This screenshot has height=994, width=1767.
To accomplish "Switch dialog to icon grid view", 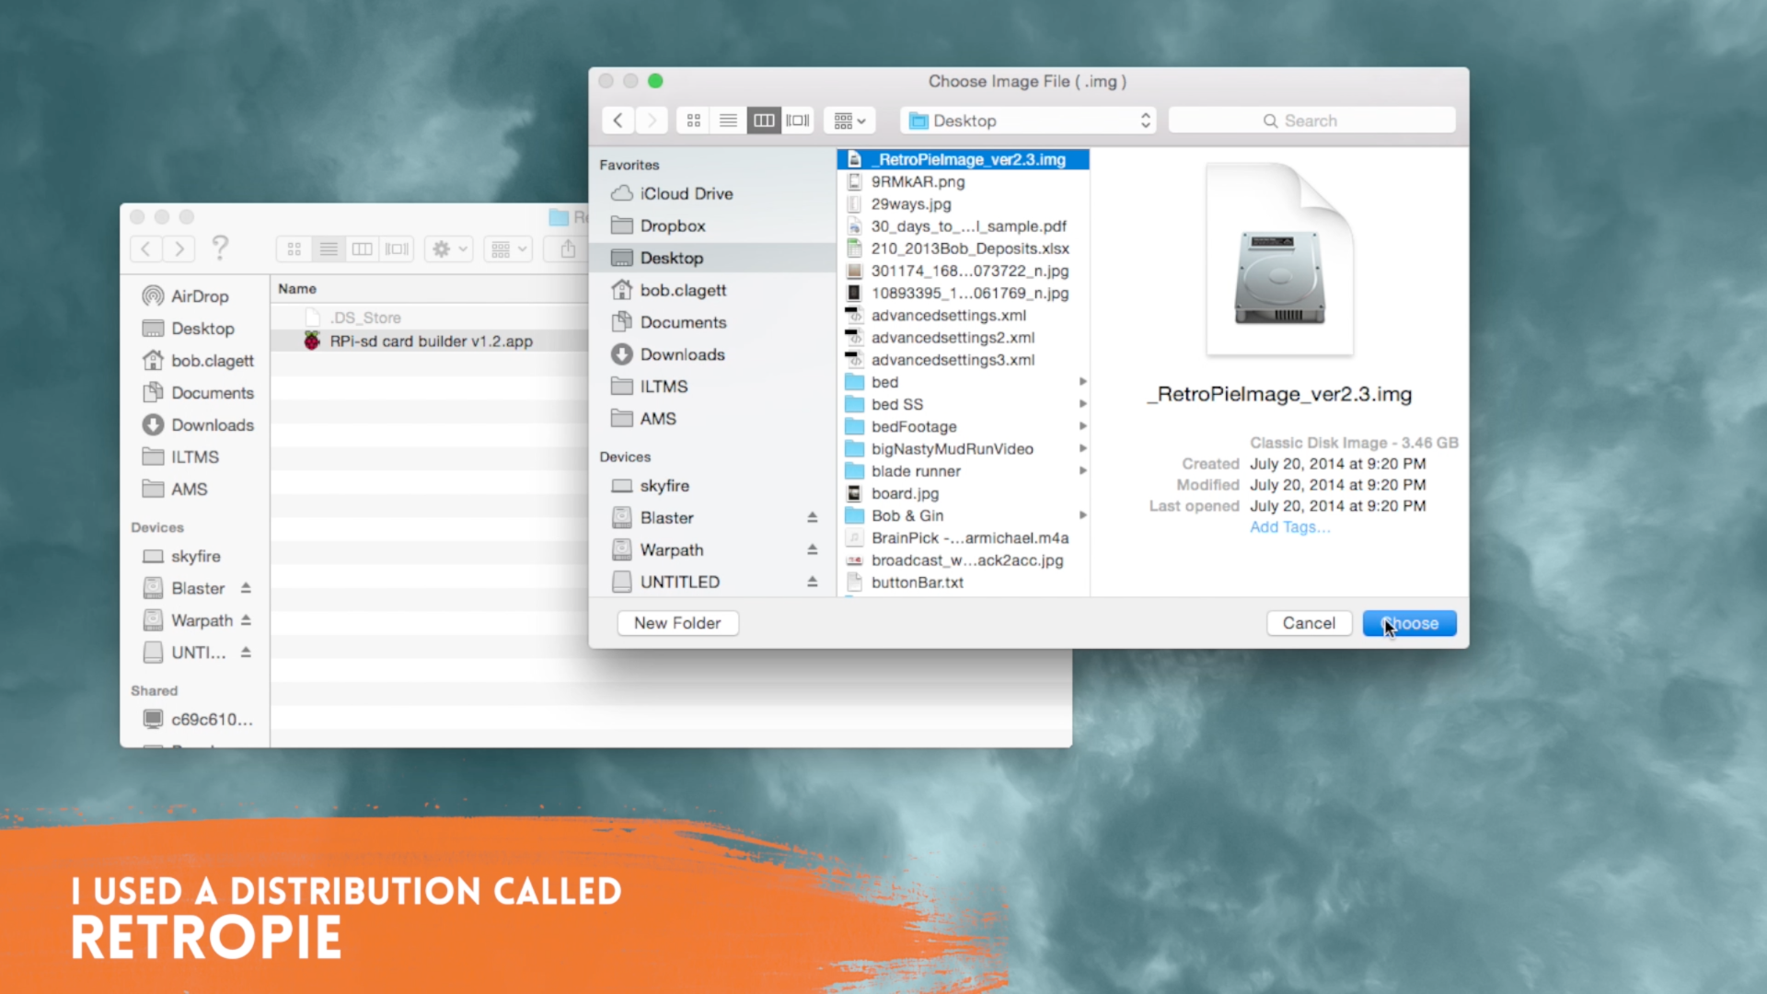I will pos(693,120).
